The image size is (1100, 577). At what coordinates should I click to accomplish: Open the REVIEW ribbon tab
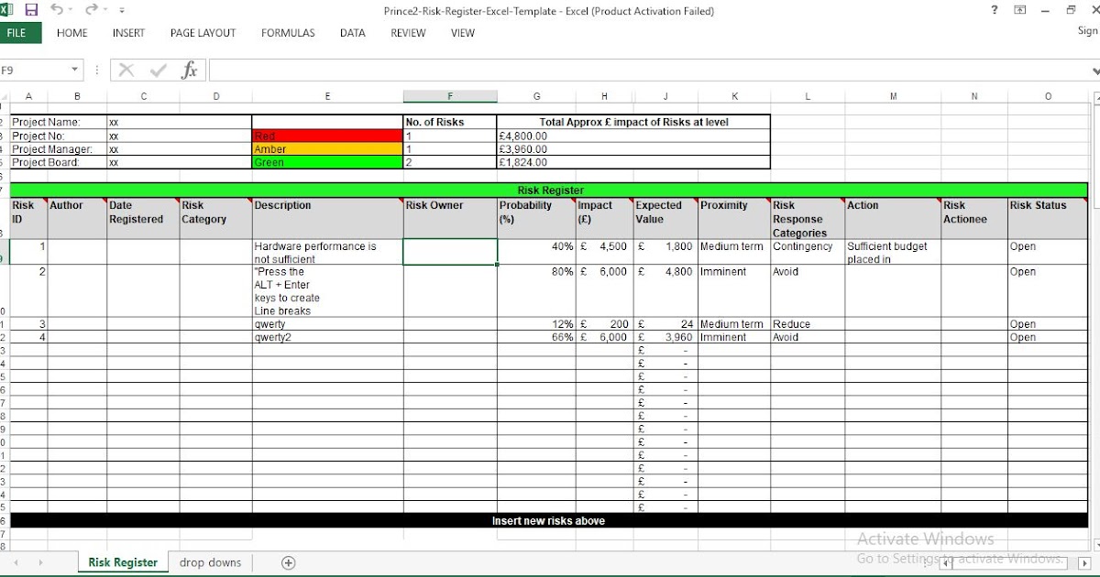tap(408, 33)
